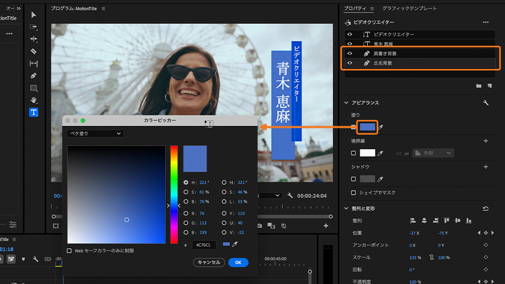Select the Hand tool
Viewport: 505px width, 284px height.
tap(34, 100)
